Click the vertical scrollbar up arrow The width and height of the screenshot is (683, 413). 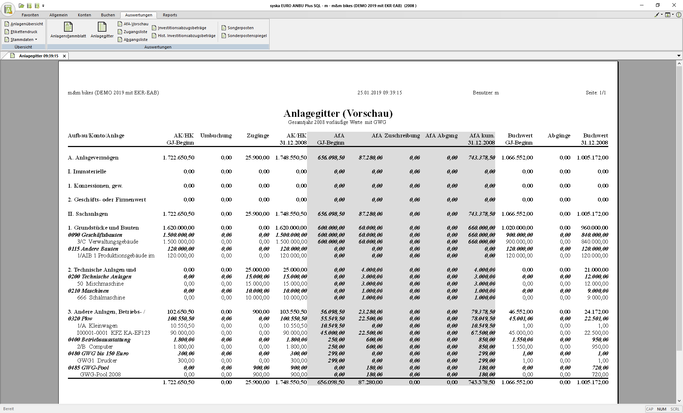click(x=679, y=63)
